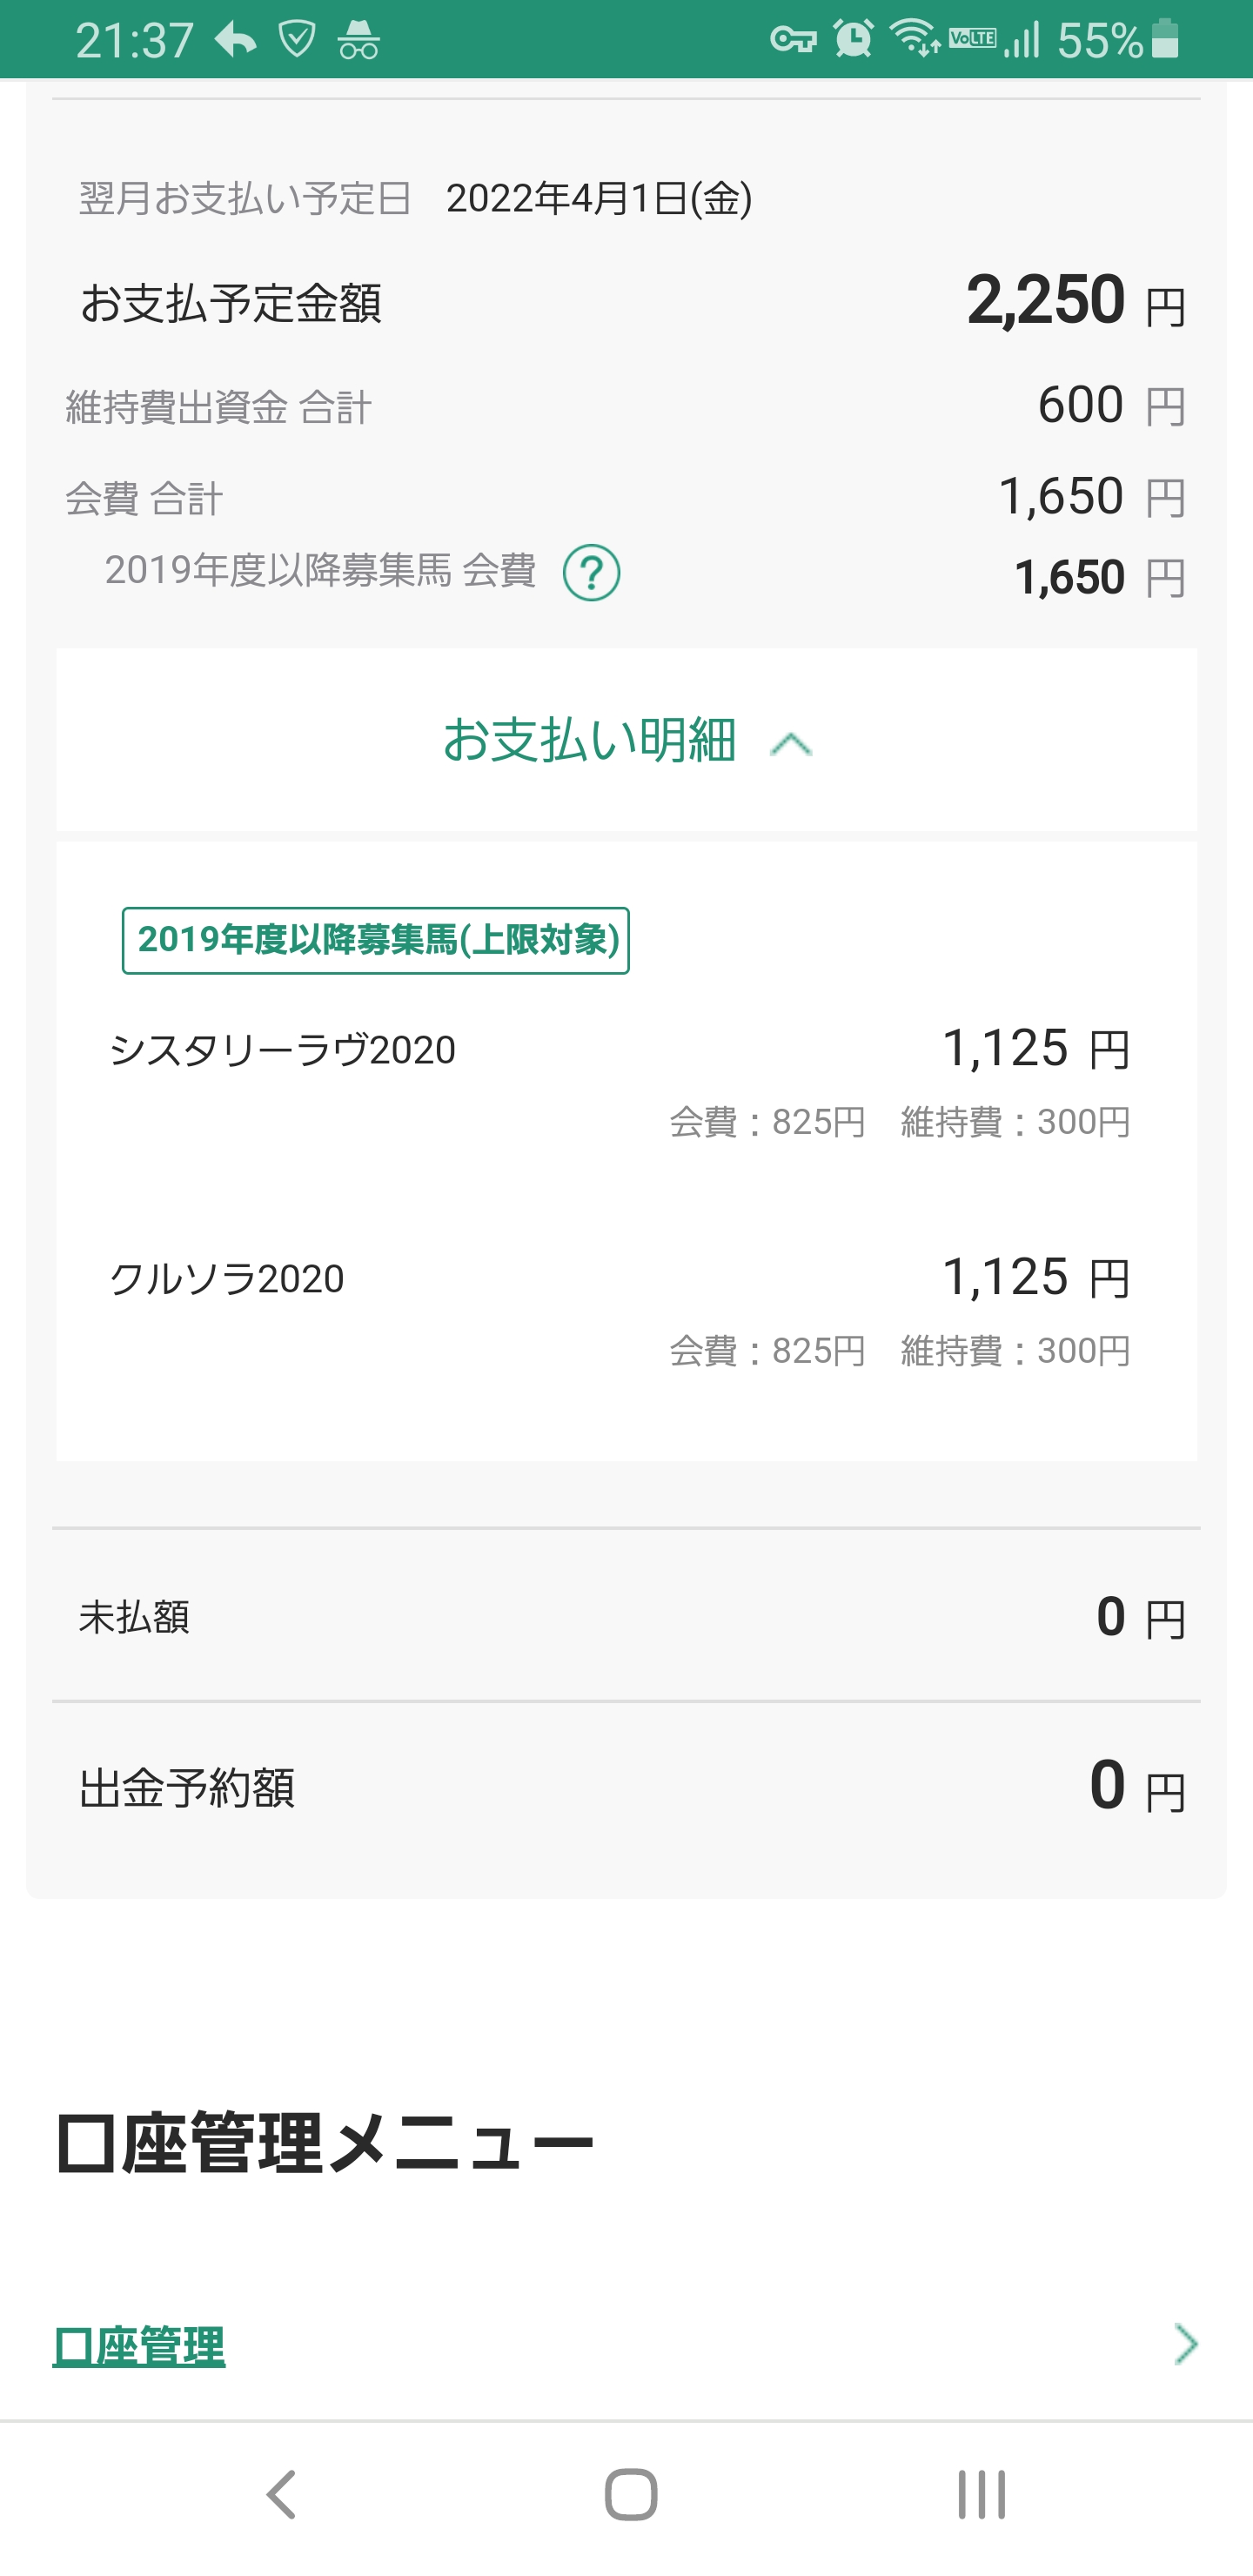Tap the question mark help icon
The height and width of the screenshot is (2576, 1253).
591,573
